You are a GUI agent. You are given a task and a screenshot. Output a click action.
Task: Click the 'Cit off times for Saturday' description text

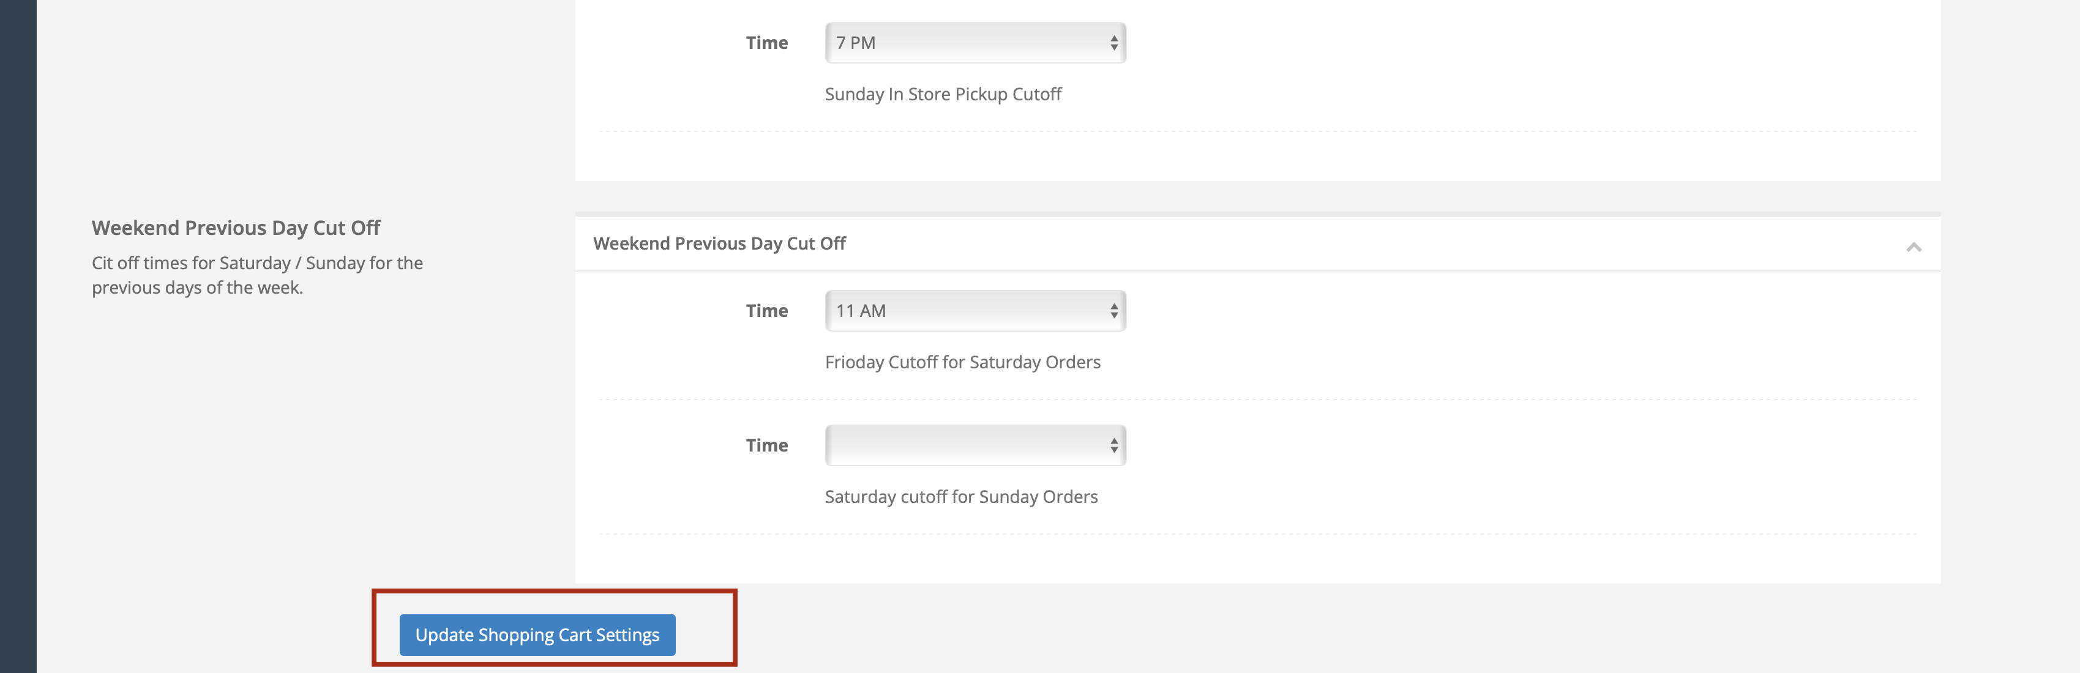256,275
